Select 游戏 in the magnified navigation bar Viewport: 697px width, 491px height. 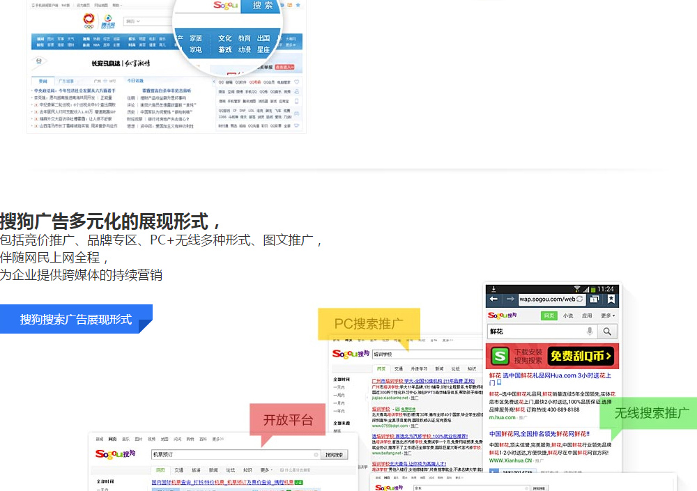pos(224,49)
